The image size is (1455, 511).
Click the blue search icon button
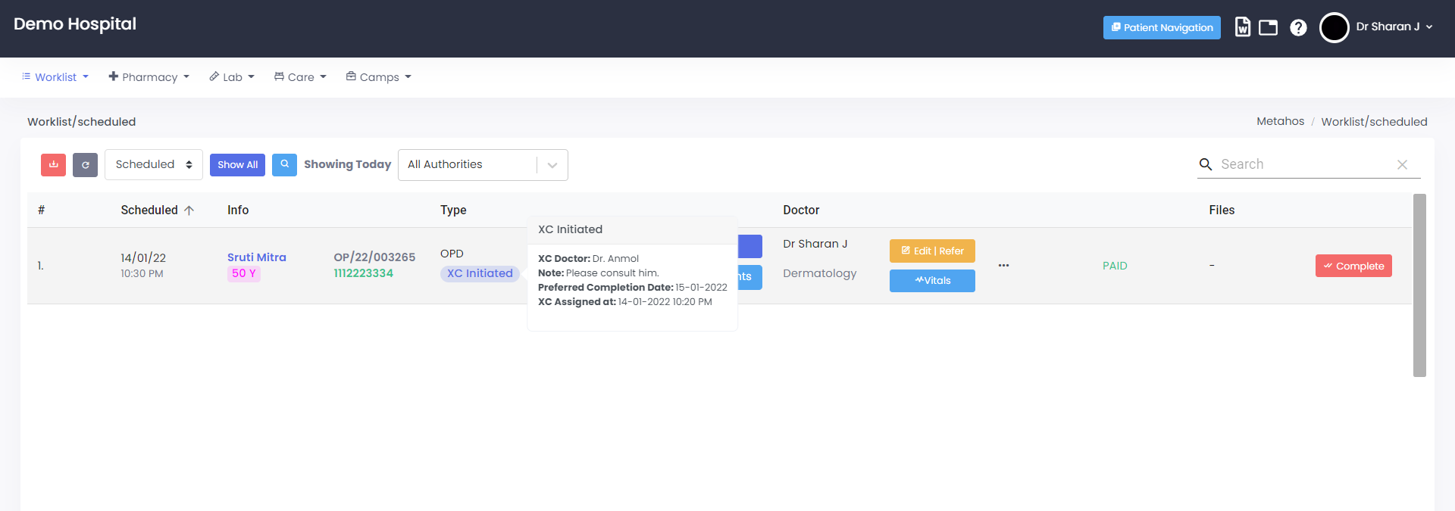[284, 164]
